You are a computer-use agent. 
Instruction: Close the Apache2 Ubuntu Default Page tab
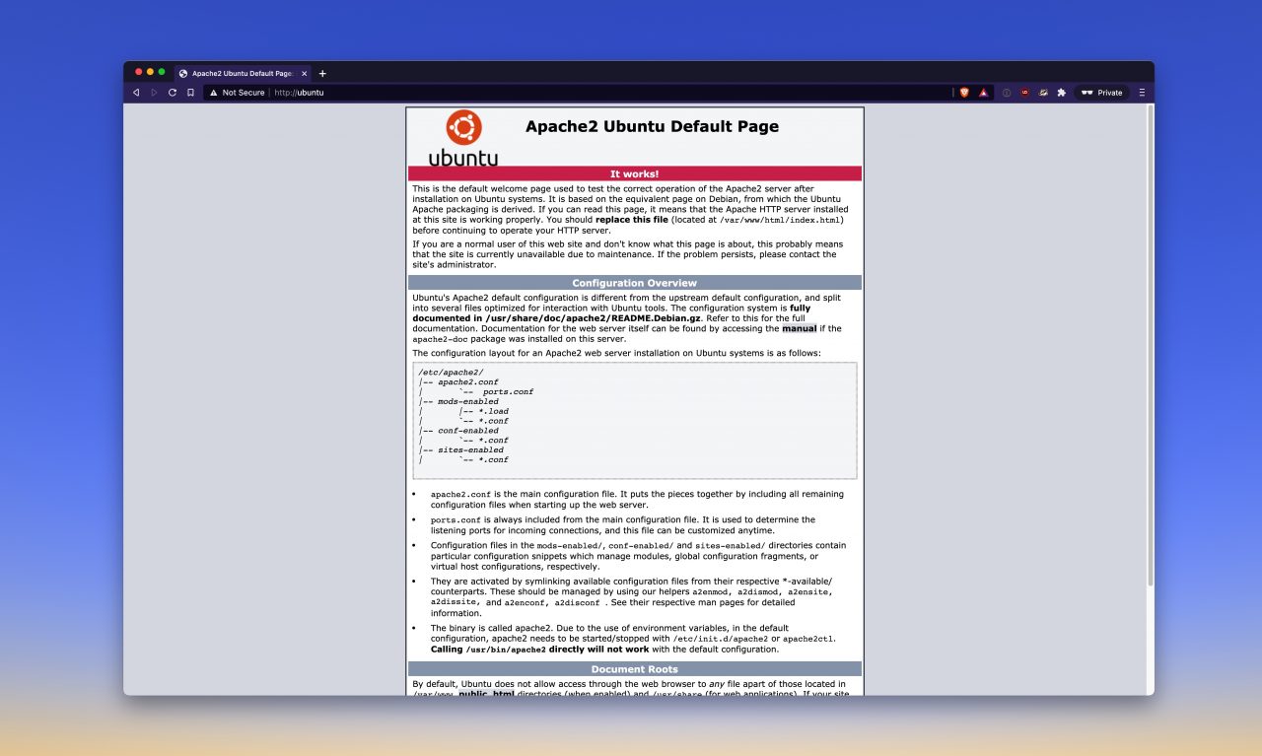pyautogui.click(x=304, y=74)
